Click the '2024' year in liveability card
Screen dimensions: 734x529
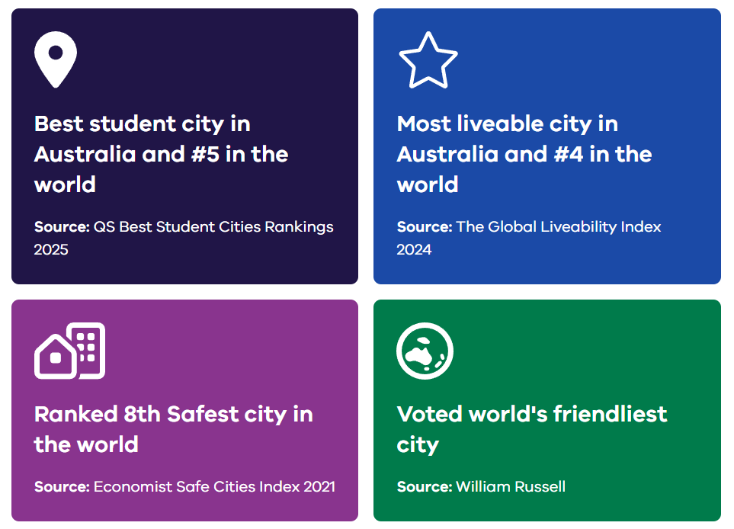point(414,249)
